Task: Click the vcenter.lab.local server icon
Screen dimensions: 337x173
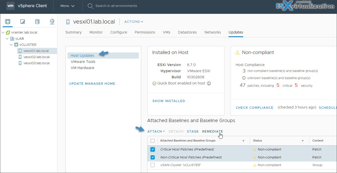Action: click(8, 33)
